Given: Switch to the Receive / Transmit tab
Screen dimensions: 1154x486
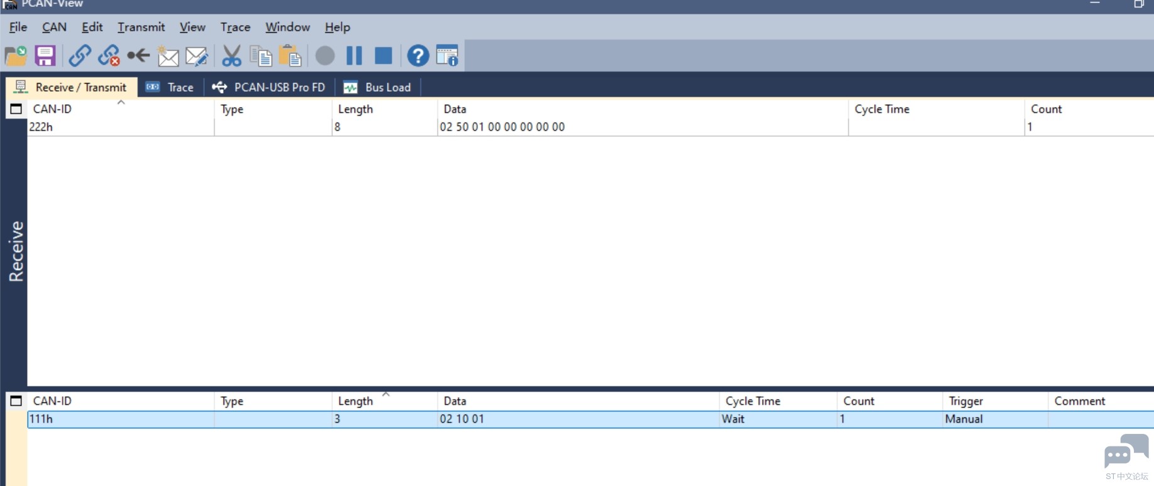Looking at the screenshot, I should click(x=71, y=87).
